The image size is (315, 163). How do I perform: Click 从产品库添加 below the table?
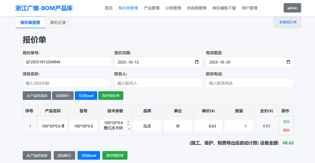(37, 156)
